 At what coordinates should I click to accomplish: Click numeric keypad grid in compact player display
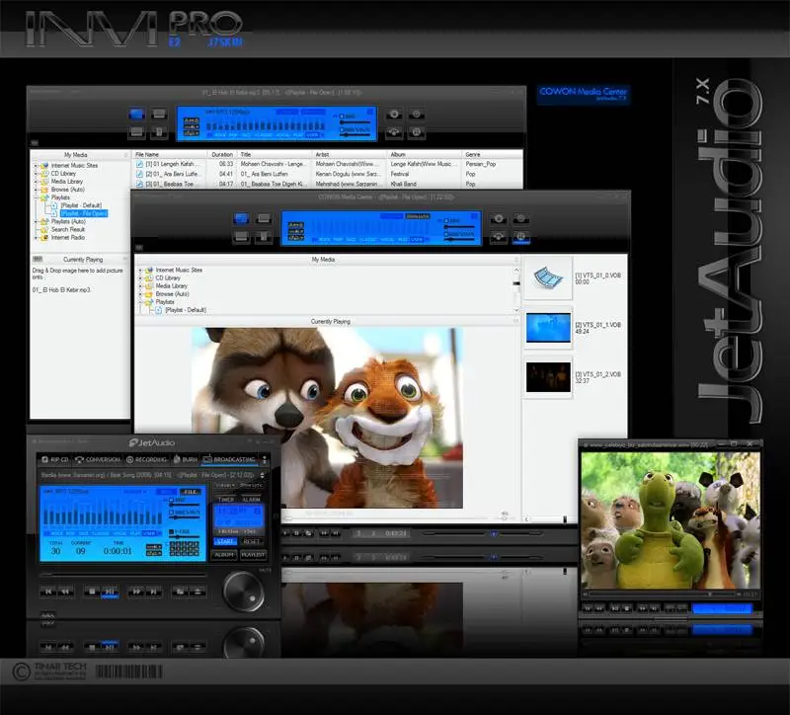pos(184,548)
